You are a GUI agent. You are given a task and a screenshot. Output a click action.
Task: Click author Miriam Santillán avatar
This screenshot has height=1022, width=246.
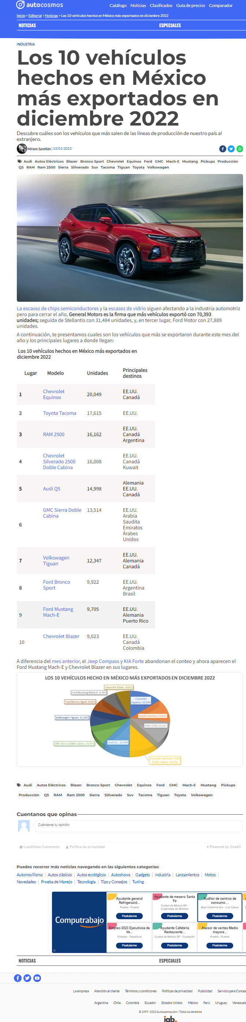[22, 149]
